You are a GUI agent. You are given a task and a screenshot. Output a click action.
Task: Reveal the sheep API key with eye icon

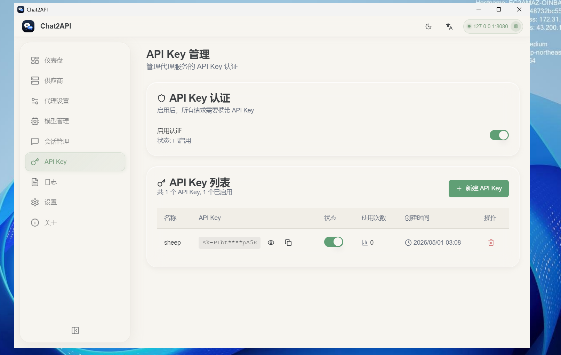coord(271,243)
